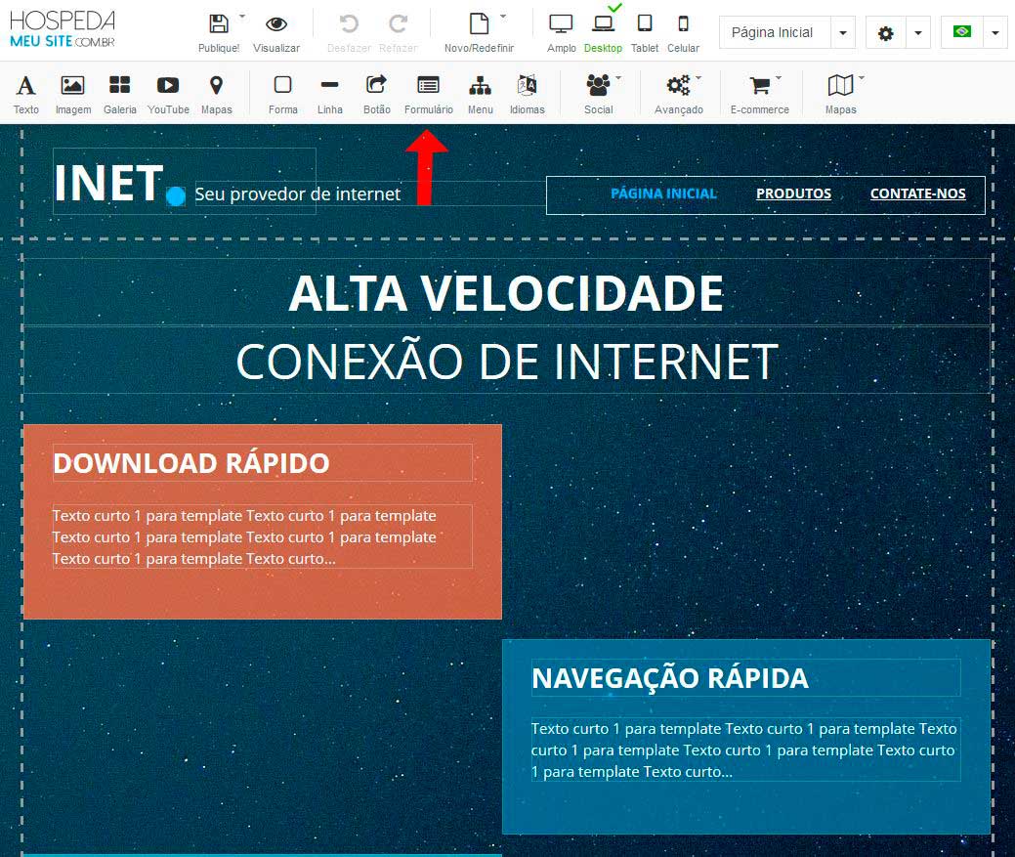
Task: Open the E-commerce cart menu
Action: (x=760, y=94)
